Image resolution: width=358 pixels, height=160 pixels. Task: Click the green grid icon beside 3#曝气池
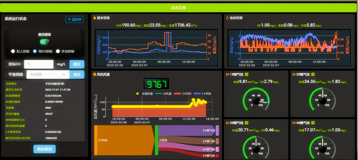[246, 123]
